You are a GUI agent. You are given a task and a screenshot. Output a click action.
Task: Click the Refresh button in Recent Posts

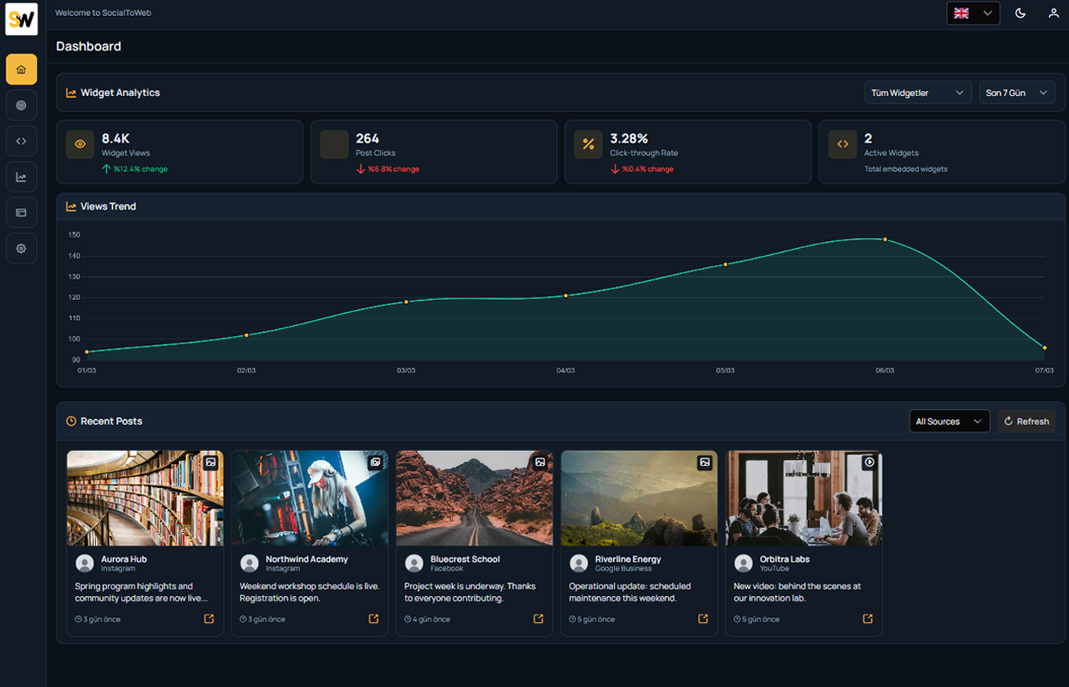coord(1025,421)
